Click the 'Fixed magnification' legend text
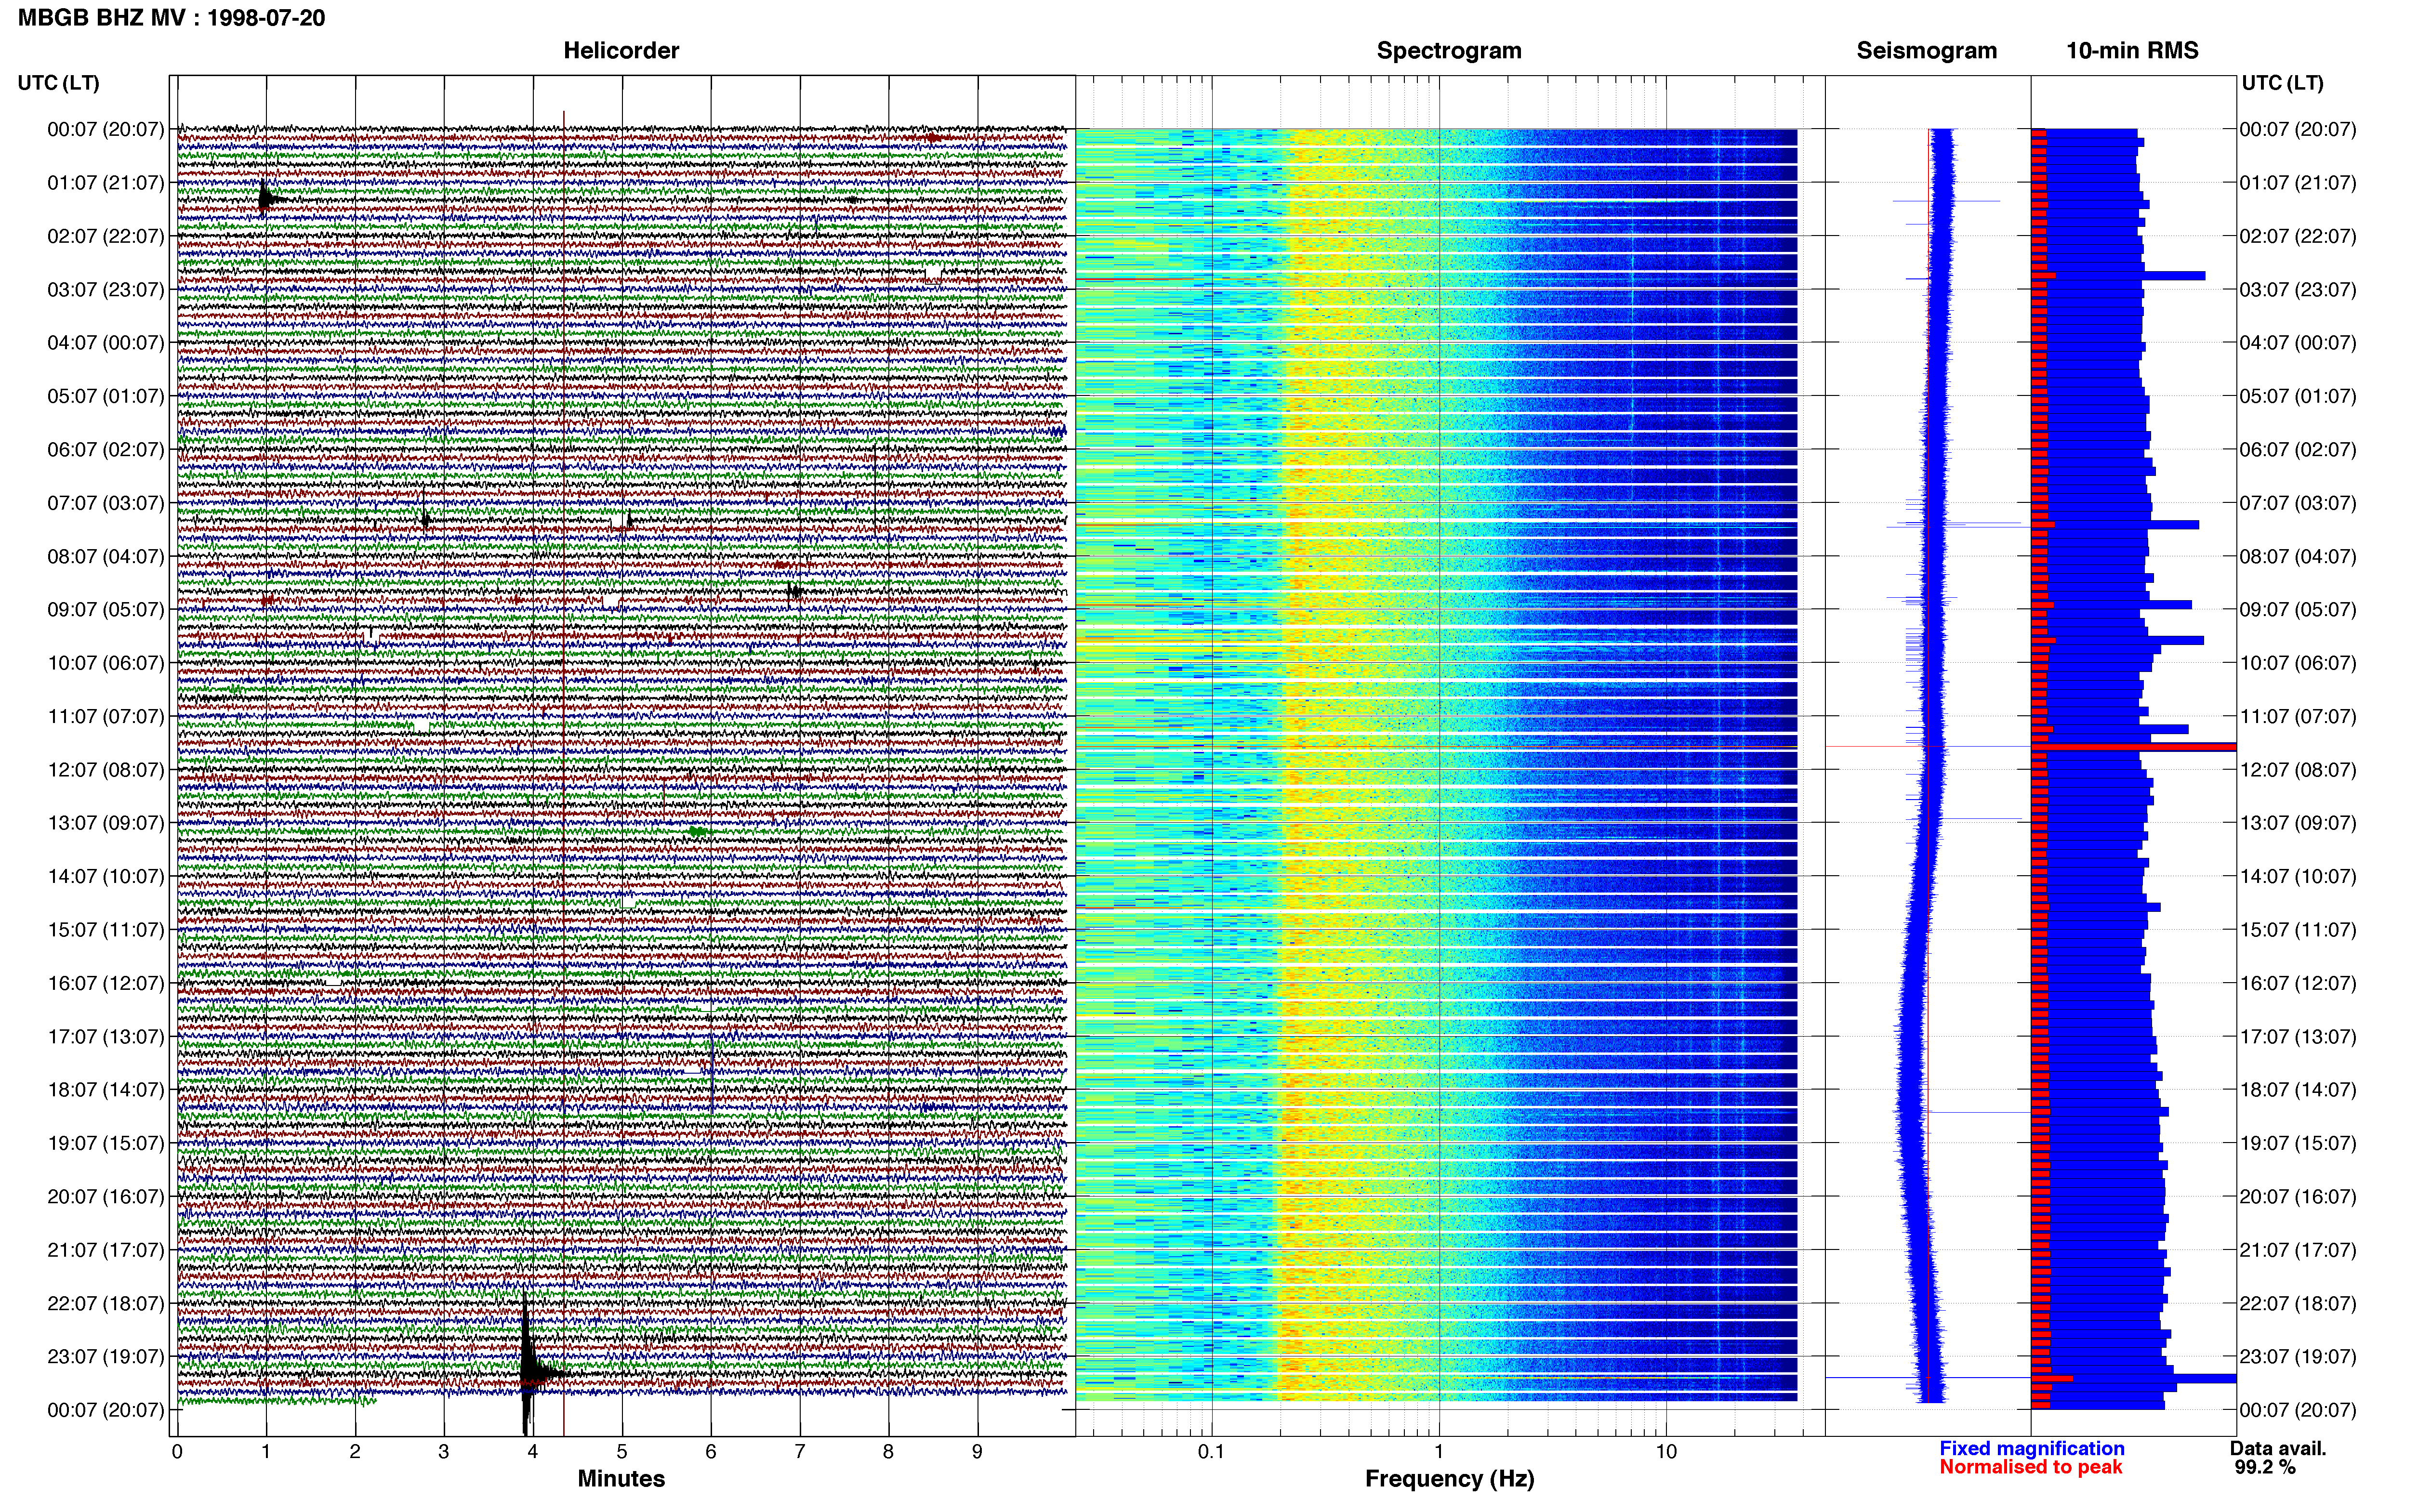The width and height of the screenshot is (2418, 1512). point(2031,1448)
